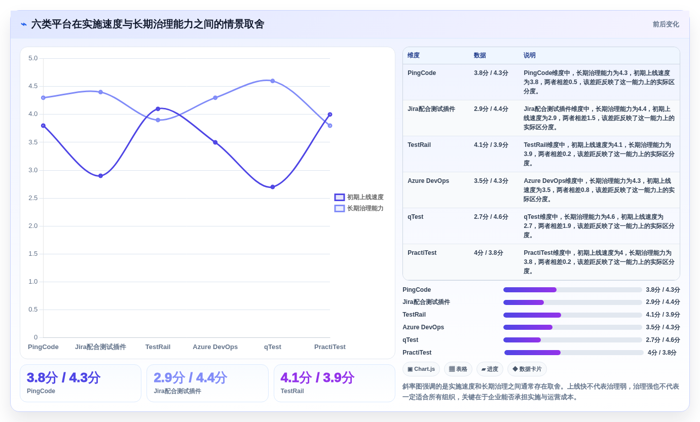
Task: Click the Azure DevOps progress bar
Action: (x=573, y=327)
